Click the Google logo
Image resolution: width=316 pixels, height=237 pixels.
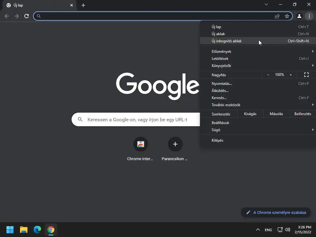coord(158,86)
